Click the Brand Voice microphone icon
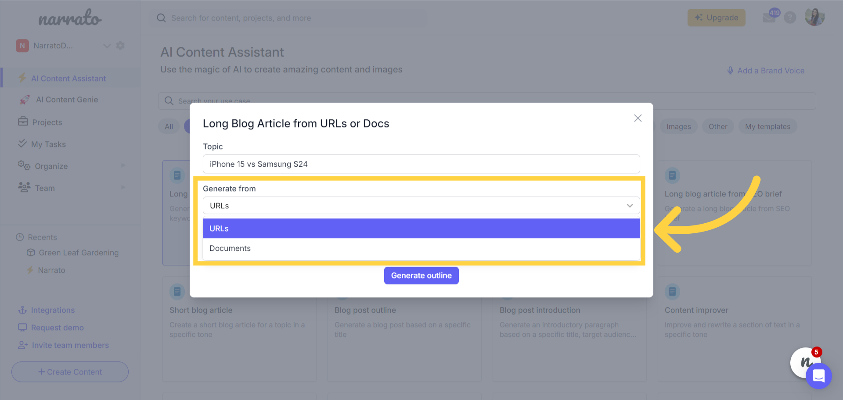843x400 pixels. tap(730, 70)
